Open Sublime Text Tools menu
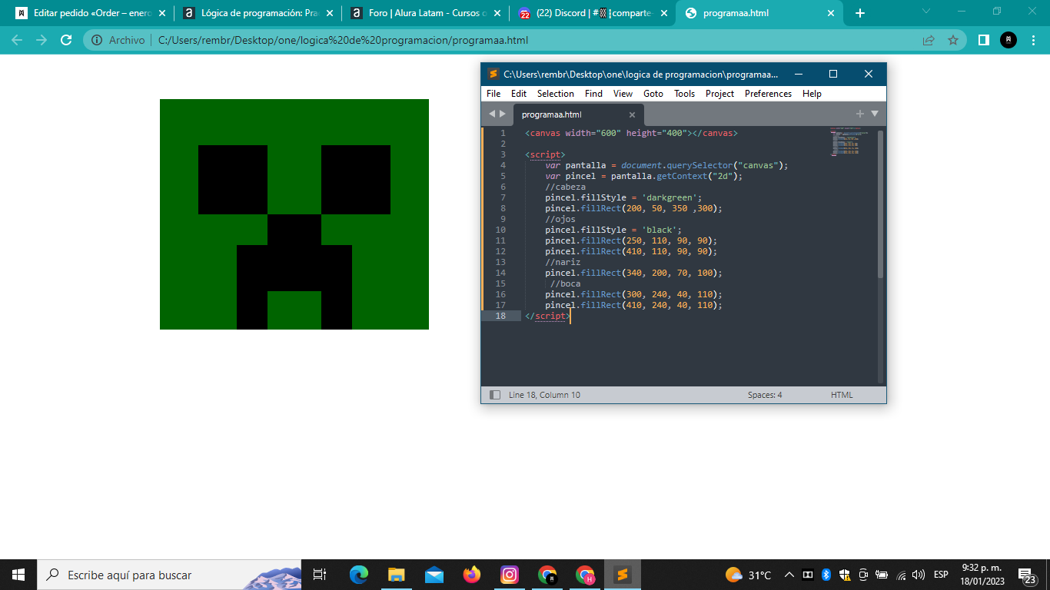 [x=684, y=94]
